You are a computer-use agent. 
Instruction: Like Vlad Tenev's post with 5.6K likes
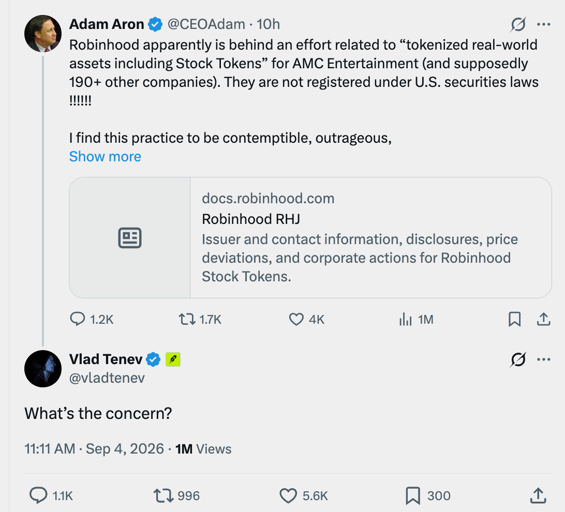click(x=303, y=495)
